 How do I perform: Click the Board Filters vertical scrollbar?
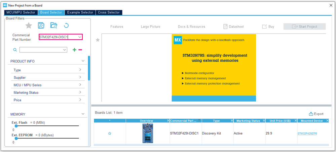pyautogui.click(x=89, y=68)
